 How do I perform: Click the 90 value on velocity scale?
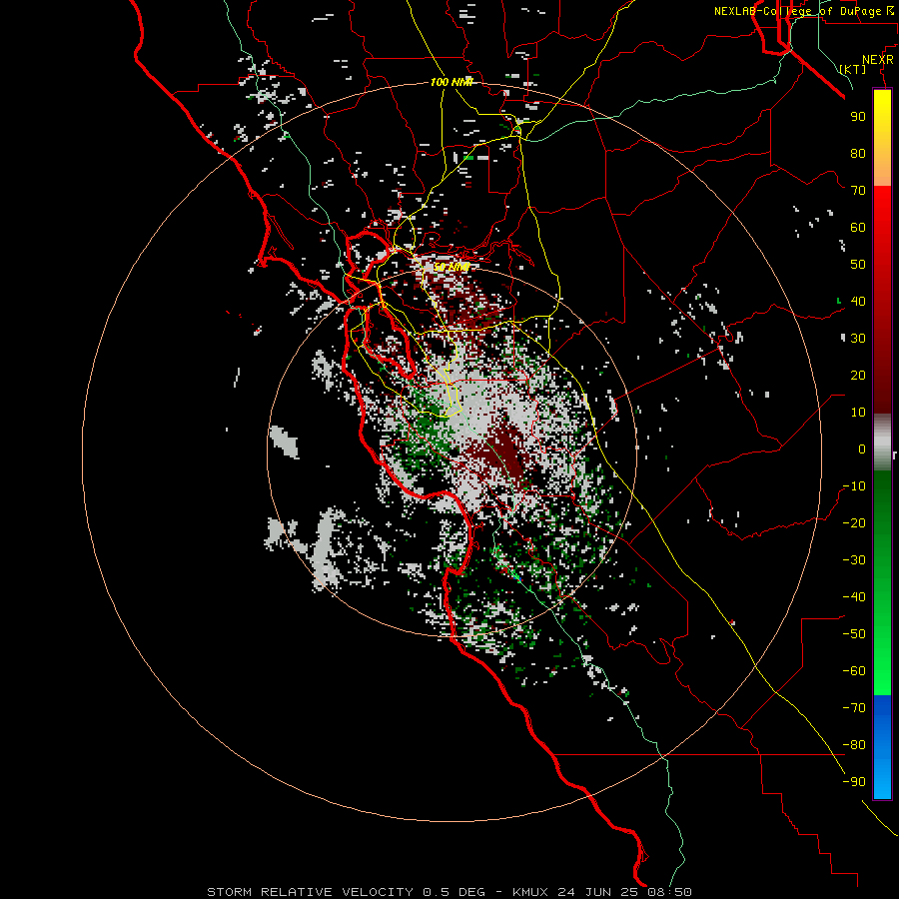point(858,117)
